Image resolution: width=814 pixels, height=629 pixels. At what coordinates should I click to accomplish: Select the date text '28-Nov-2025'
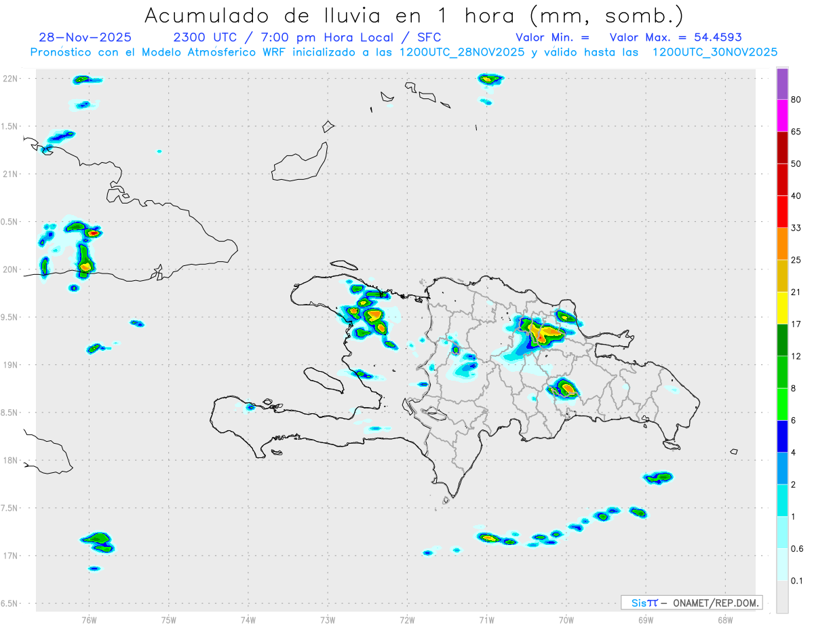pyautogui.click(x=85, y=37)
